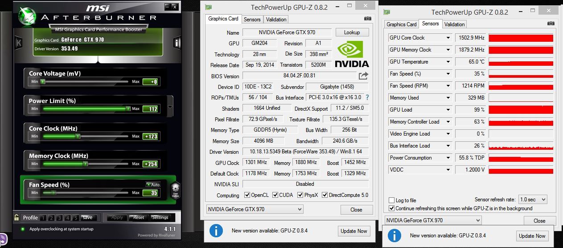Click the Memory Clock slider handle
Screen dimensions: 563x248
[x=85, y=164]
